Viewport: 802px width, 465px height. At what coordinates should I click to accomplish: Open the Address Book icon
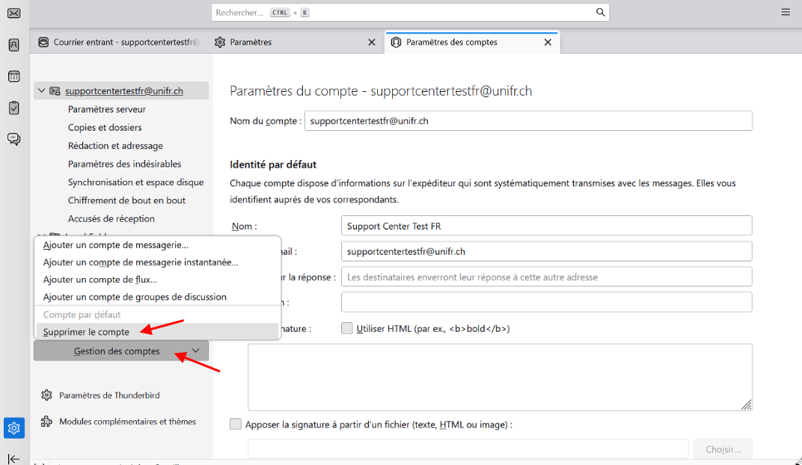point(13,45)
